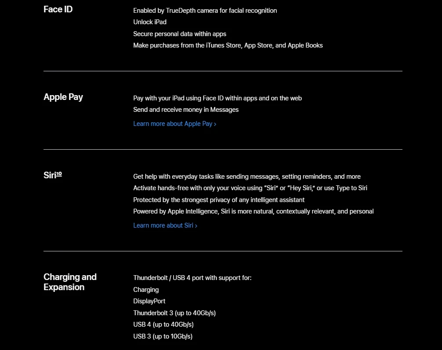Click the everyday tasks Siri description line
Viewport: 442px width, 350px height.
[246, 177]
